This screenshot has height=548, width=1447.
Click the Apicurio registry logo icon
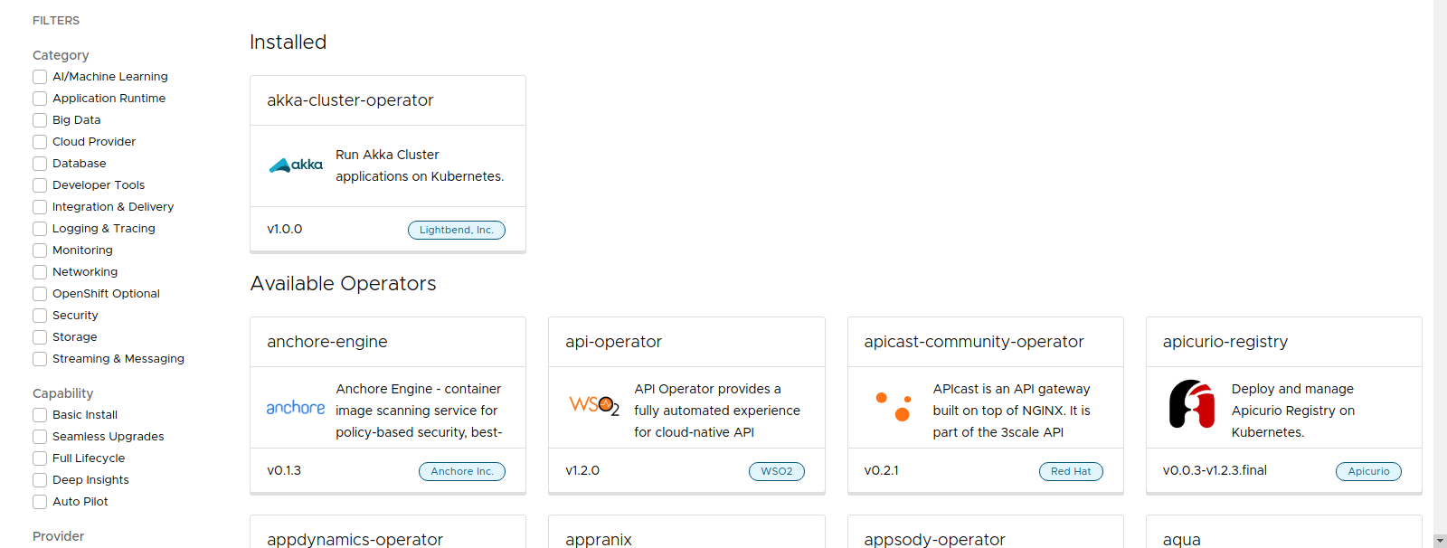tap(1192, 403)
